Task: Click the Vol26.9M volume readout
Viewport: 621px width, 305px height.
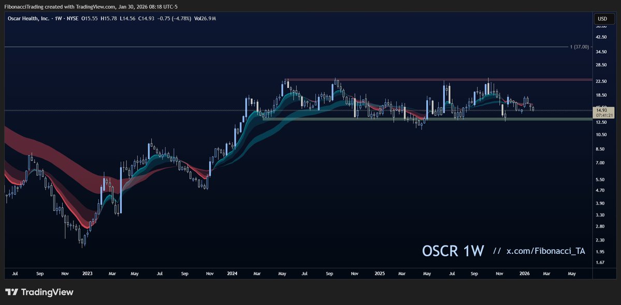Action: coord(205,19)
